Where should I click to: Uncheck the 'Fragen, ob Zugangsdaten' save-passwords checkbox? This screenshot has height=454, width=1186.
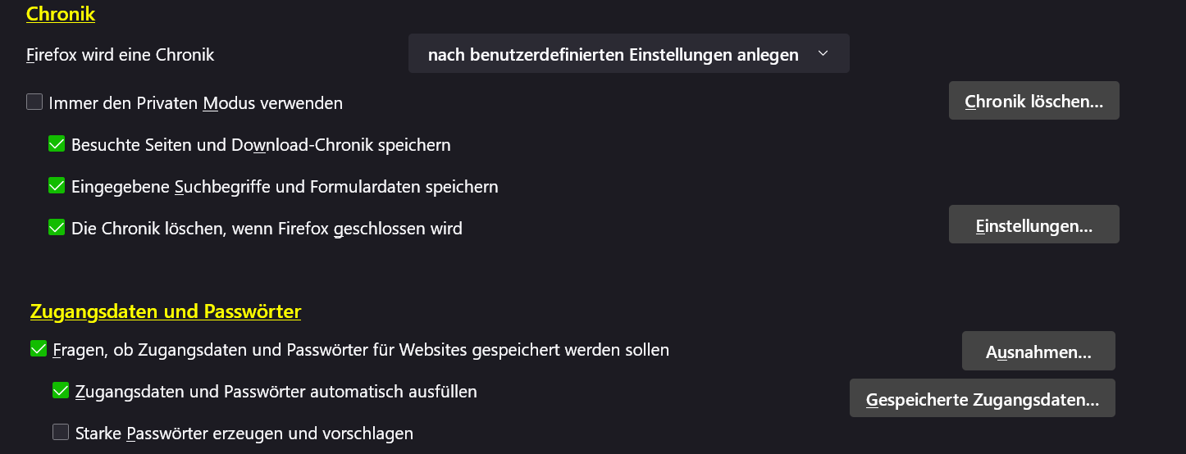point(38,350)
